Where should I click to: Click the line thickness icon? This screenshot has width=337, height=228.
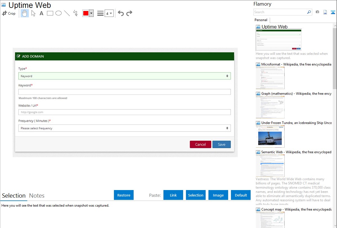pyautogui.click(x=100, y=13)
